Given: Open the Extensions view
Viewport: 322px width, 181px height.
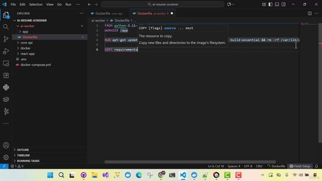Looking at the screenshot, I should (6, 75).
